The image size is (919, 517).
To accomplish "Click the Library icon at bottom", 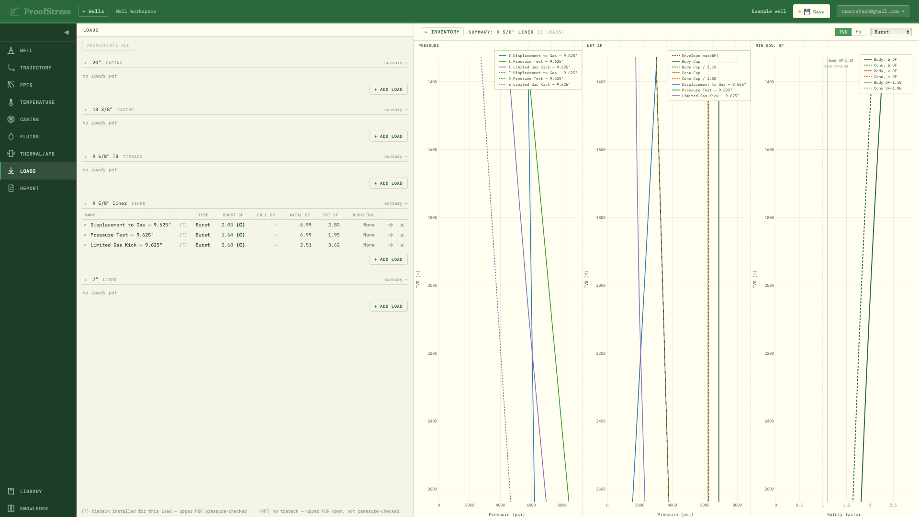I will (x=11, y=491).
